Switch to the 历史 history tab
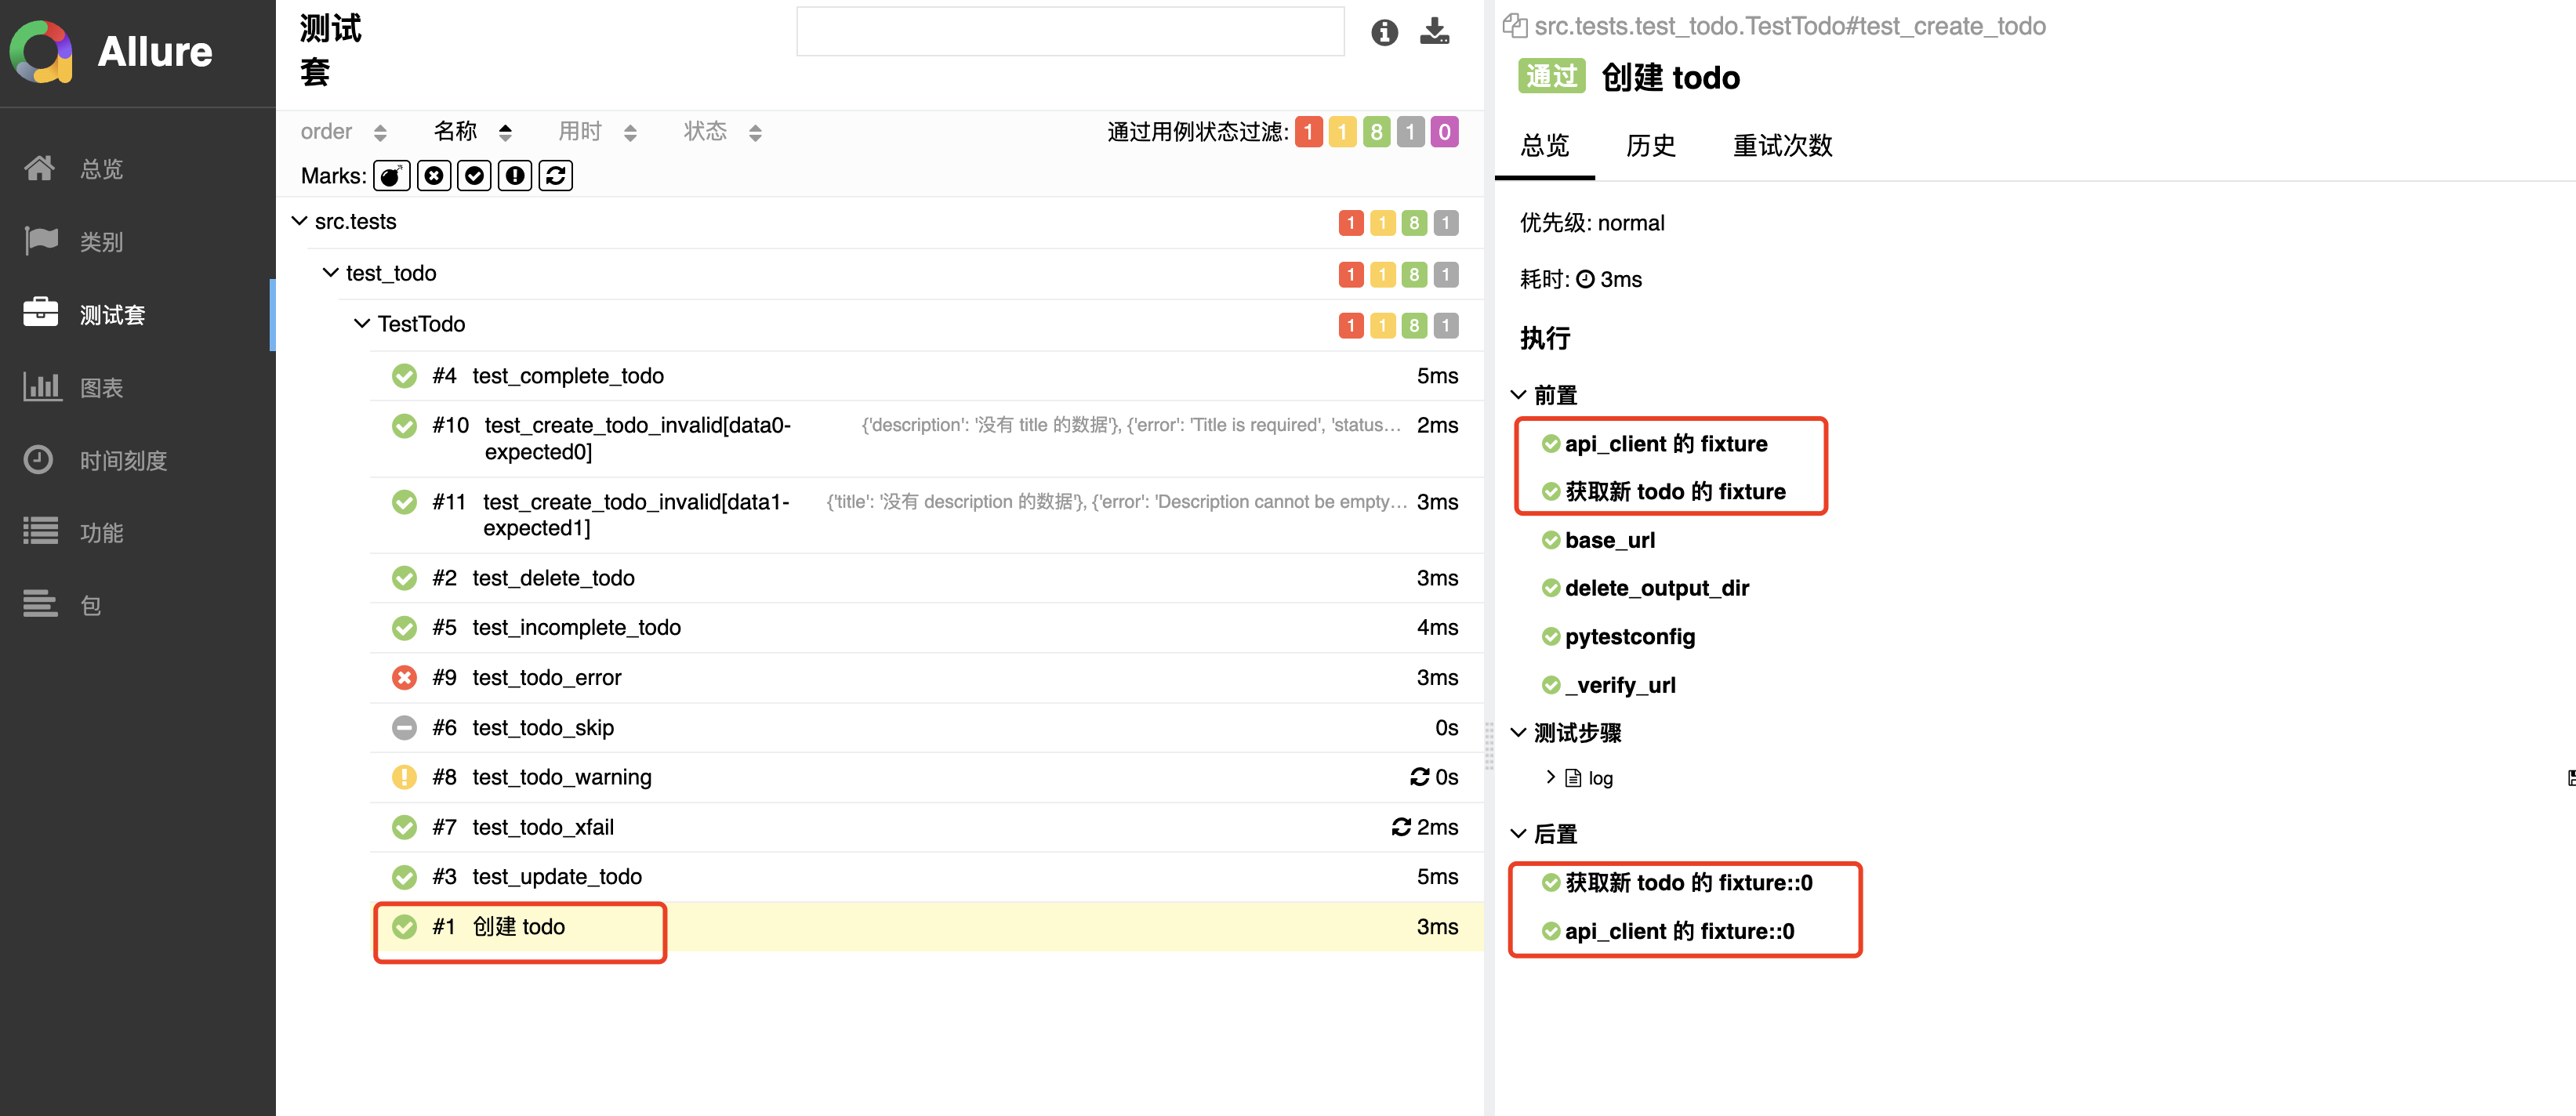This screenshot has width=2576, height=1116. click(x=1650, y=146)
